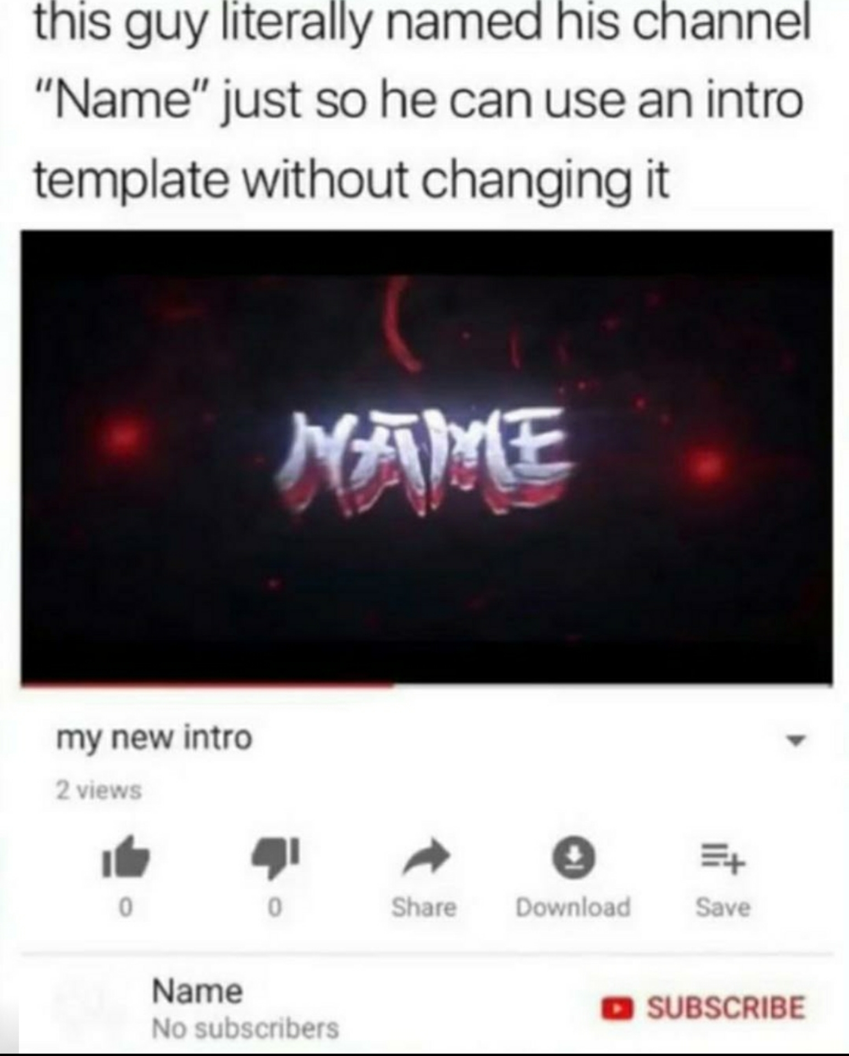Click the video progress bar

coord(427,684)
